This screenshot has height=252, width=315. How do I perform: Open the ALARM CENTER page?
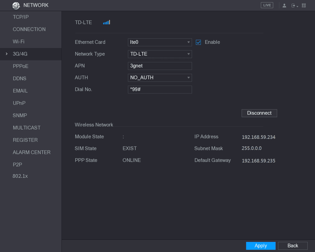point(31,152)
